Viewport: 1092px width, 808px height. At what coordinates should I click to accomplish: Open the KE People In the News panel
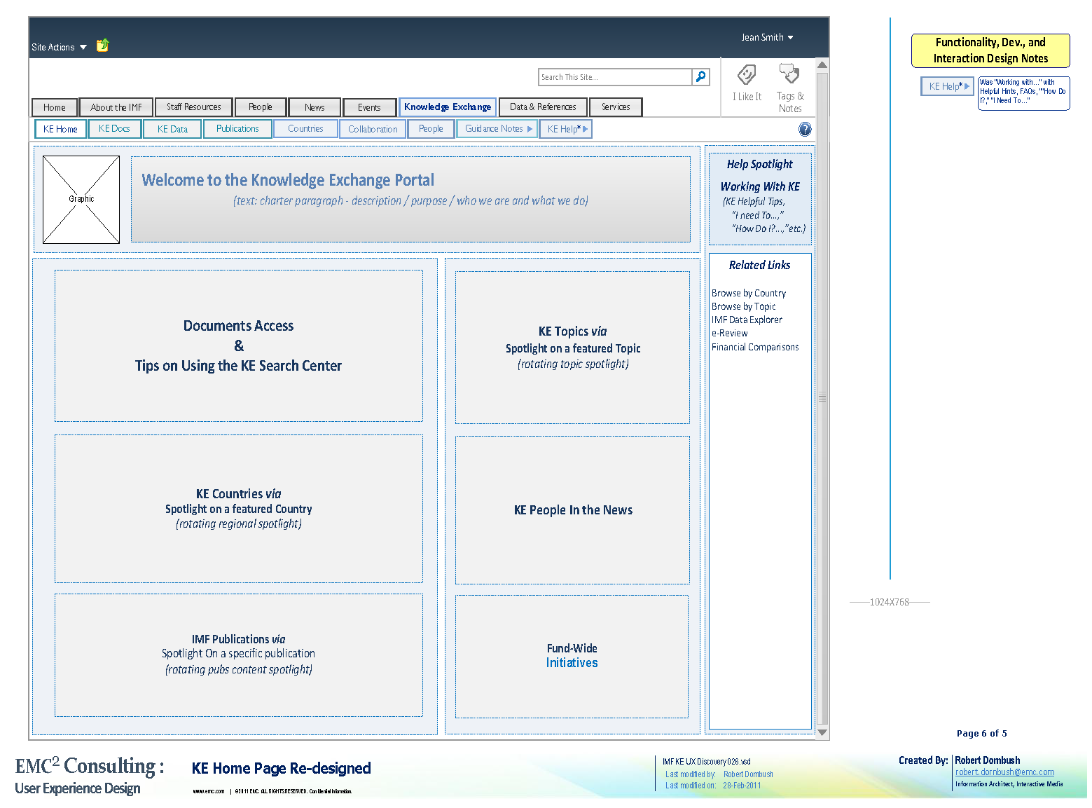pyautogui.click(x=573, y=510)
